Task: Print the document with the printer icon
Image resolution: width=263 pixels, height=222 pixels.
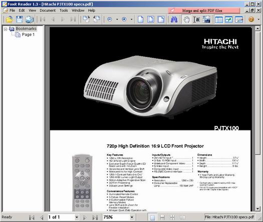Action: pyautogui.click(x=30, y=19)
